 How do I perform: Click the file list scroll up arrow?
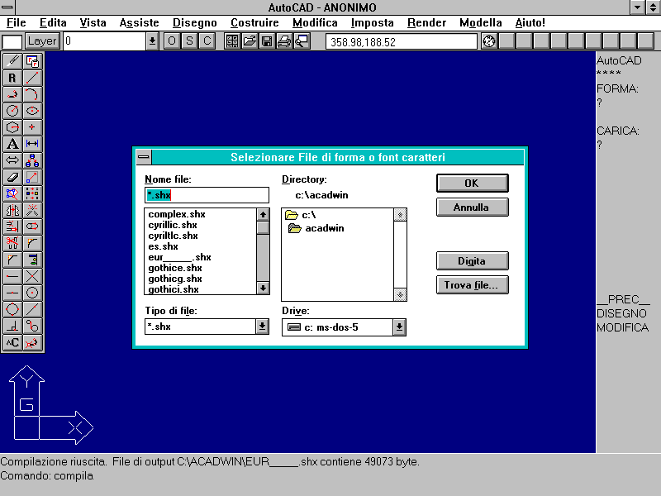tap(263, 214)
